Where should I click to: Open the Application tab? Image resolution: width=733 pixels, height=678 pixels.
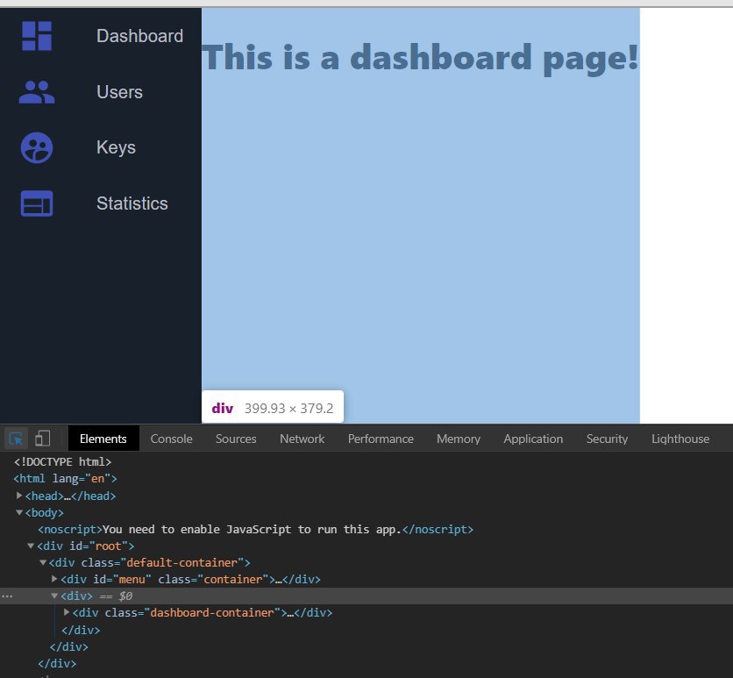pyautogui.click(x=533, y=439)
